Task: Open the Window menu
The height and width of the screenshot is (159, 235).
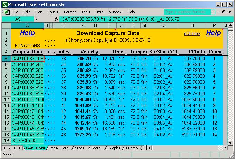Action: (115, 12)
